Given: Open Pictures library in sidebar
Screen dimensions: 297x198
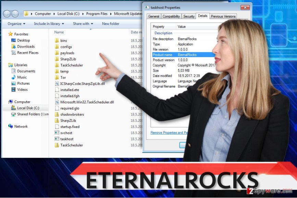Looking at the screenshot, I should pyautogui.click(x=21, y=83).
